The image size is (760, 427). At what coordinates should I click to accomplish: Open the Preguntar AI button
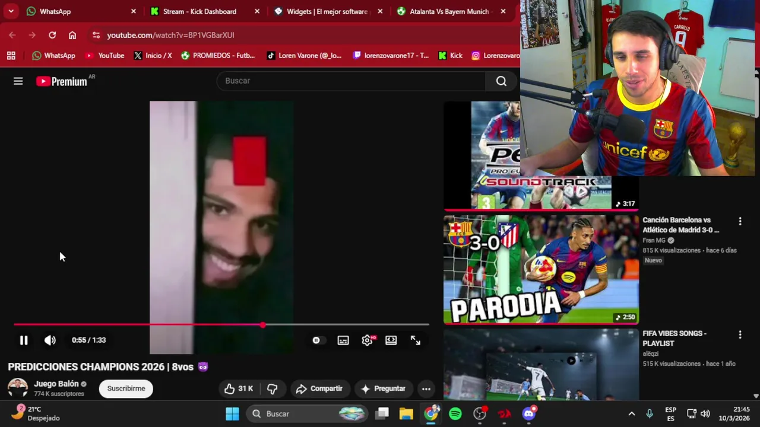tap(384, 388)
